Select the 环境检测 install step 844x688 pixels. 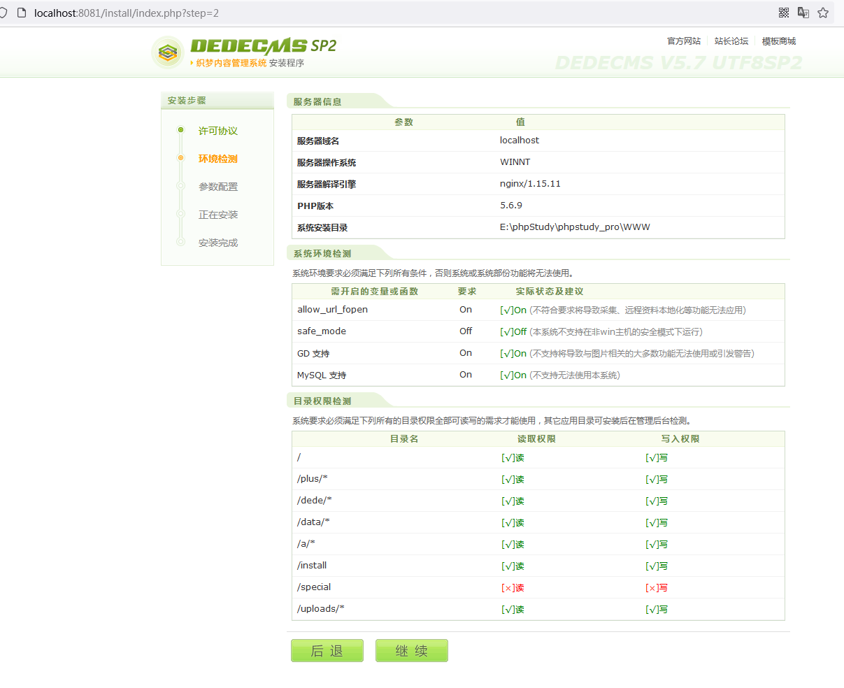(x=218, y=159)
